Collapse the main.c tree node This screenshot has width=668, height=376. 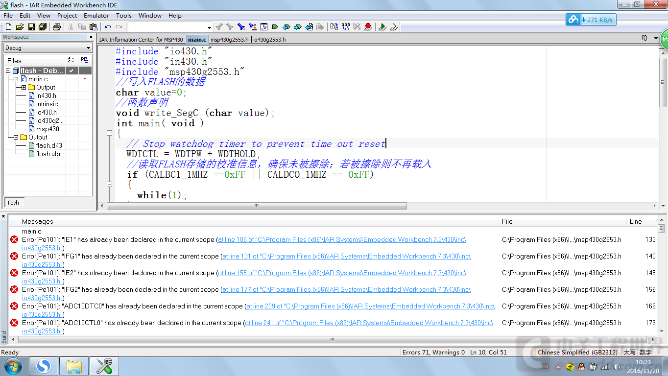pos(16,79)
